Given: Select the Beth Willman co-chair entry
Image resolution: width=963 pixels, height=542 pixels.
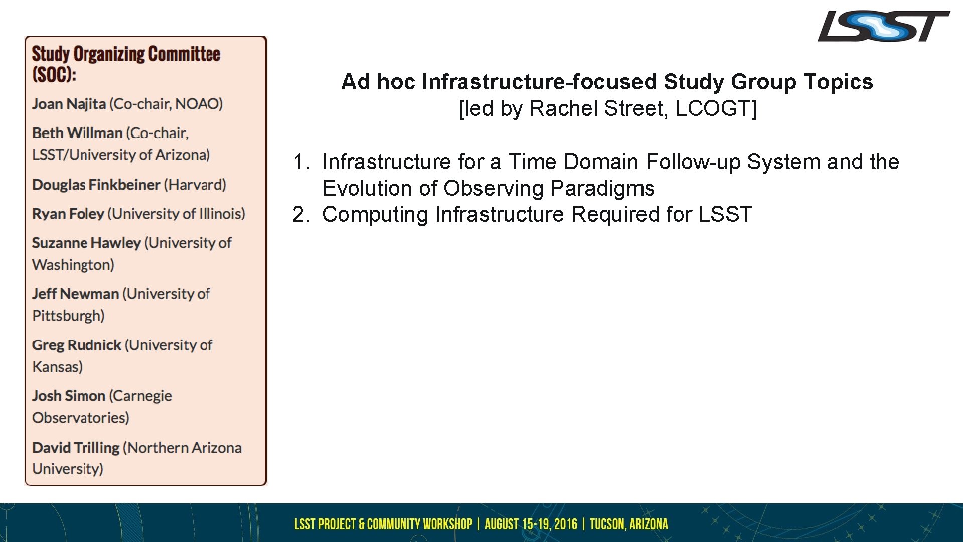Looking at the screenshot, I should tap(77, 133).
